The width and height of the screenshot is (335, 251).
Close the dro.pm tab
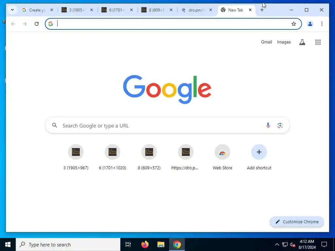(x=211, y=10)
